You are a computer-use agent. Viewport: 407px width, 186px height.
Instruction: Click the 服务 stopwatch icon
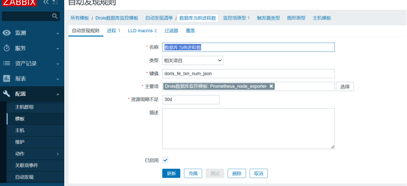(x=7, y=48)
